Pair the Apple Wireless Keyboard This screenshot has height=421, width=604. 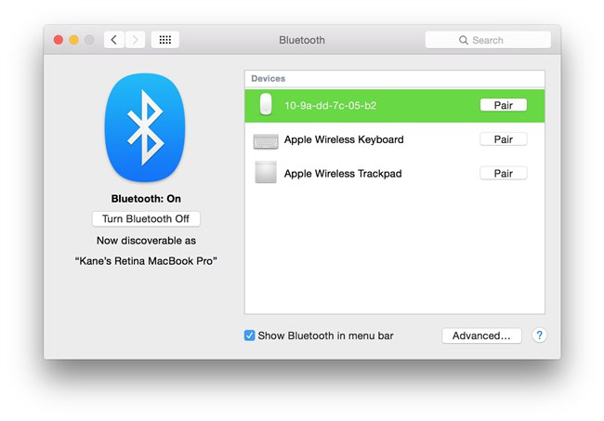(503, 139)
